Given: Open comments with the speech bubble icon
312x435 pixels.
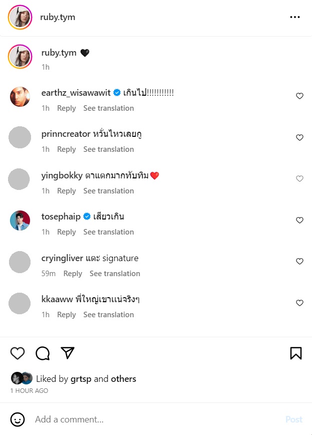Looking at the screenshot, I should (x=43, y=353).
